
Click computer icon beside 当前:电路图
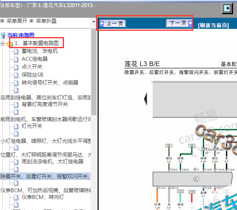(x=3, y=36)
